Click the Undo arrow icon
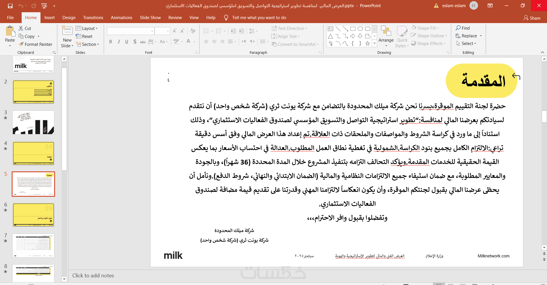The width and height of the screenshot is (547, 285). [21, 6]
